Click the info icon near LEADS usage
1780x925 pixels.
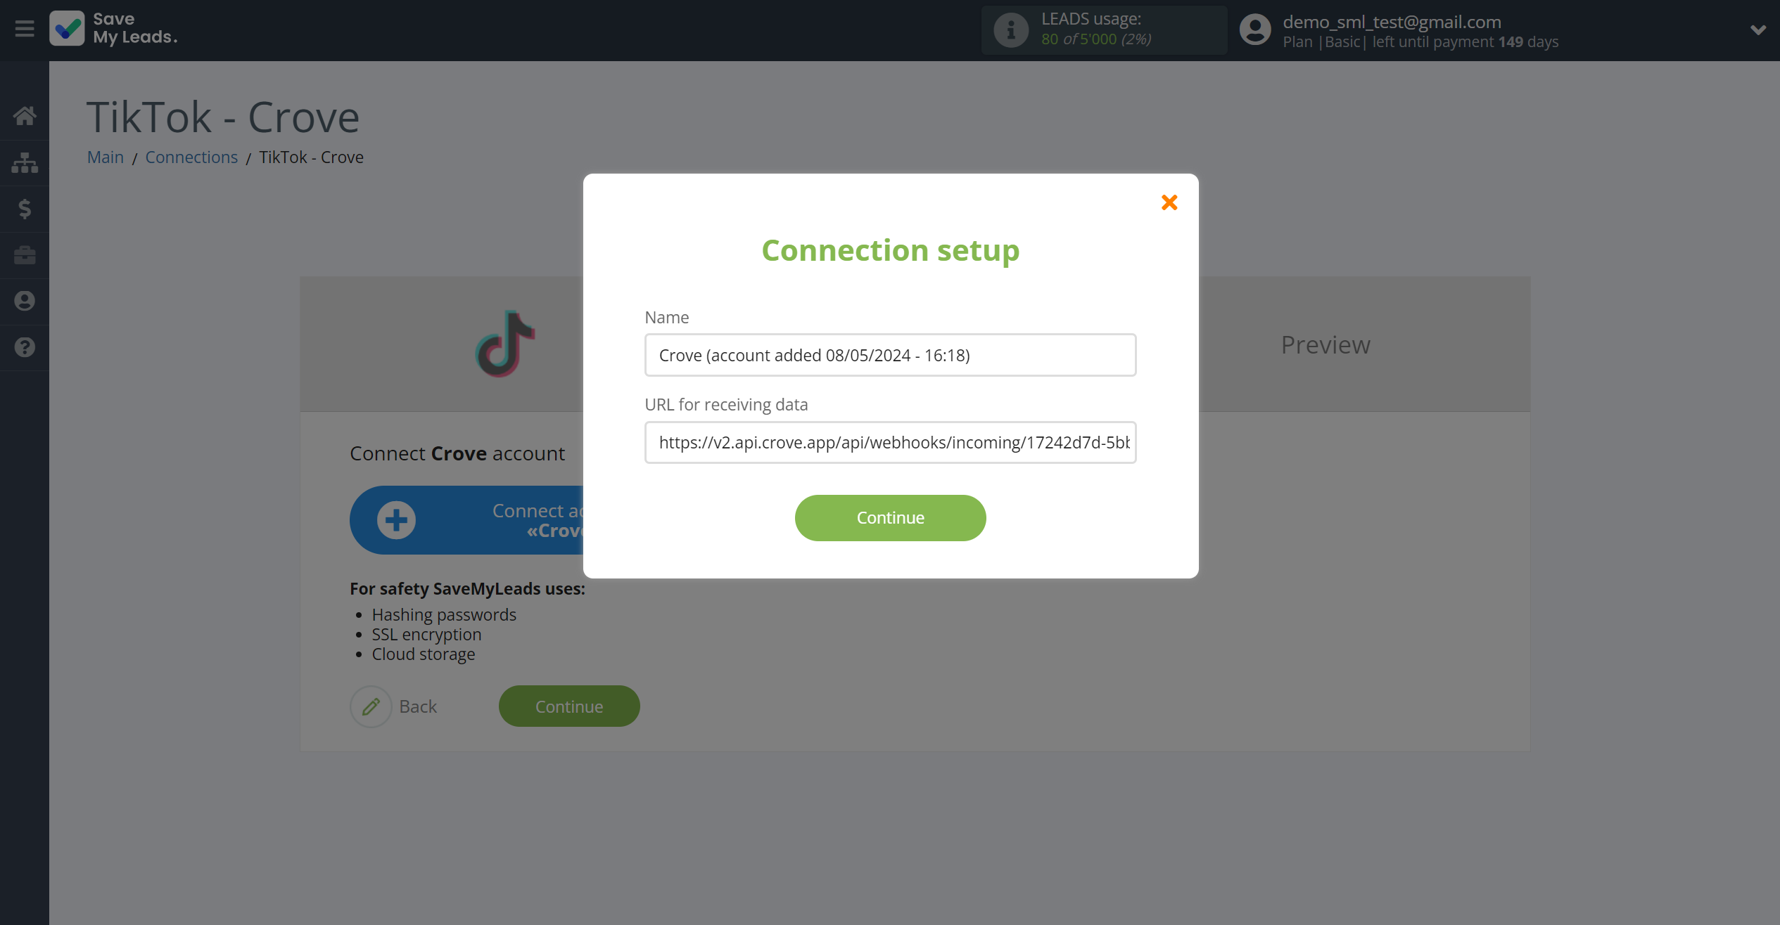[1010, 30]
